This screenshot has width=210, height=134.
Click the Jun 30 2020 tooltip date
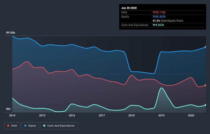(129, 8)
